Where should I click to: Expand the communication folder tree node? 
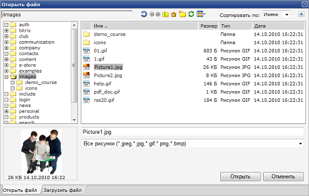pyautogui.click(x=7, y=42)
